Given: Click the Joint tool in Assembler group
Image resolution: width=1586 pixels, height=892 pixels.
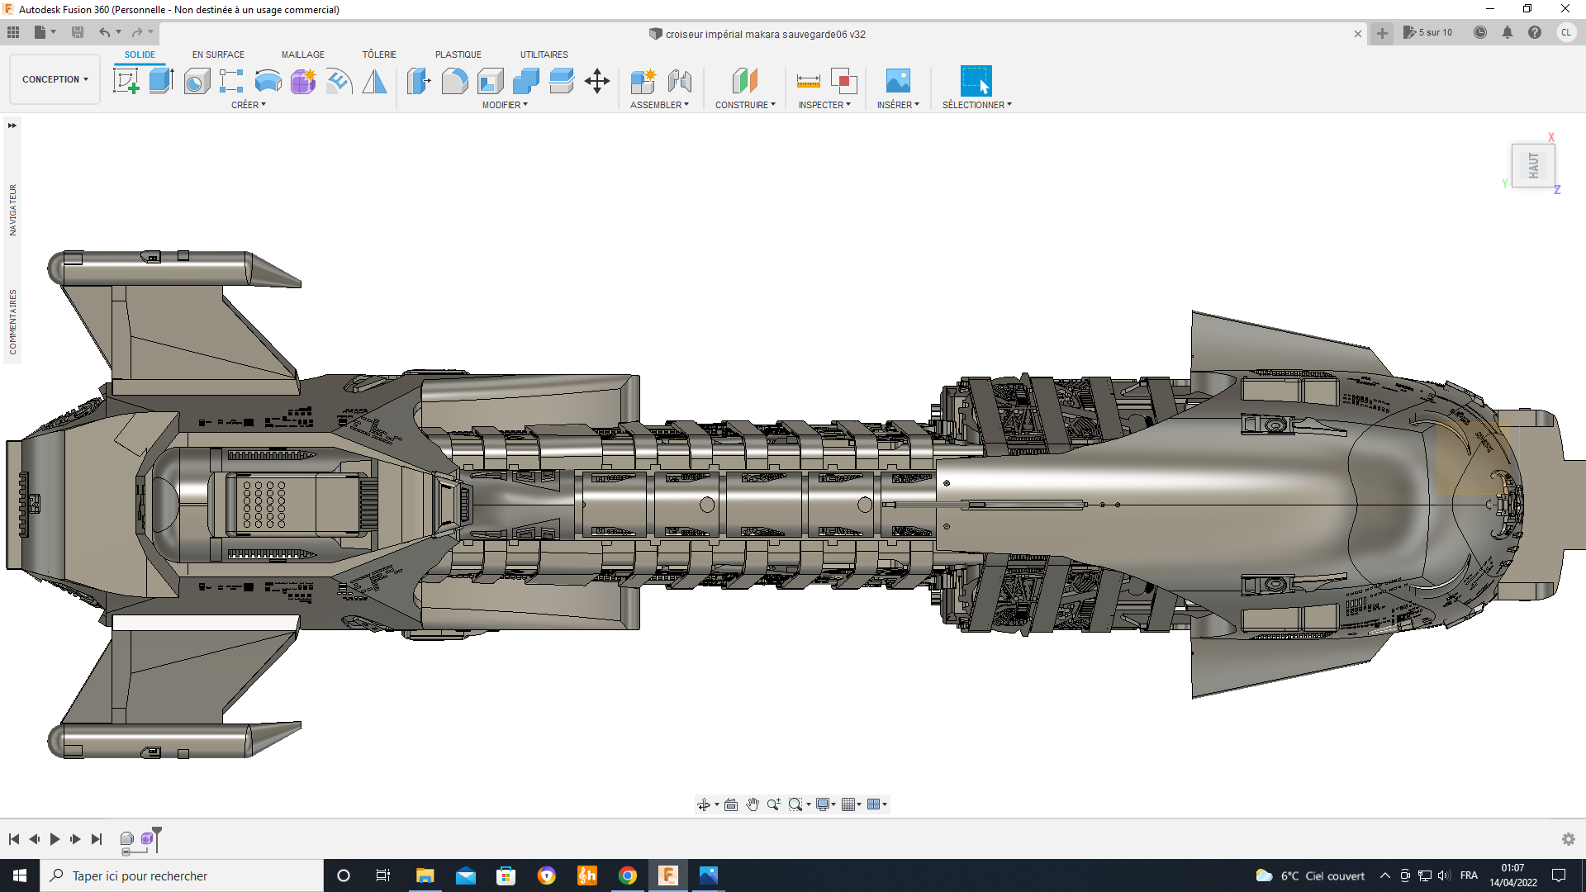Looking at the screenshot, I should 679,81.
